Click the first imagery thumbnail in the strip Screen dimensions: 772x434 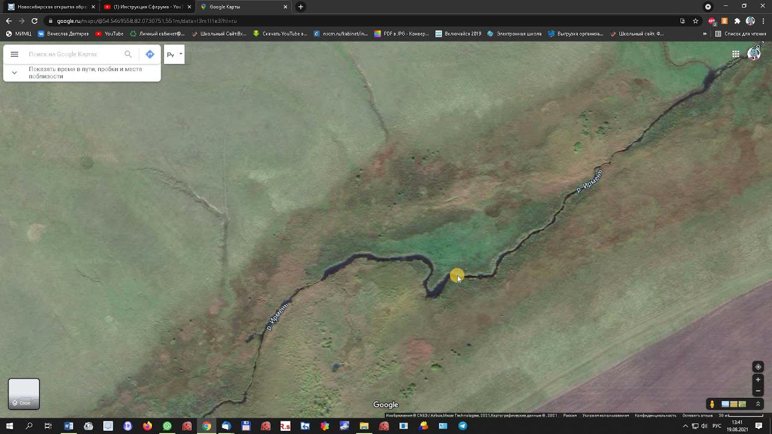pyautogui.click(x=726, y=404)
